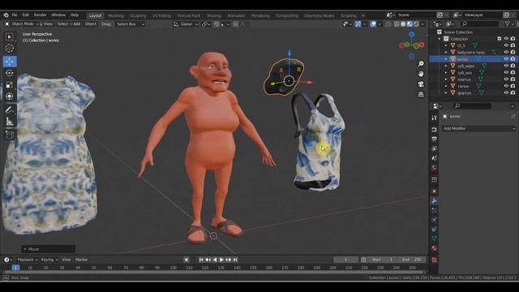Screen dimensions: 519x292
Task: Open the Output properties tab icon
Action: pyautogui.click(x=435, y=139)
